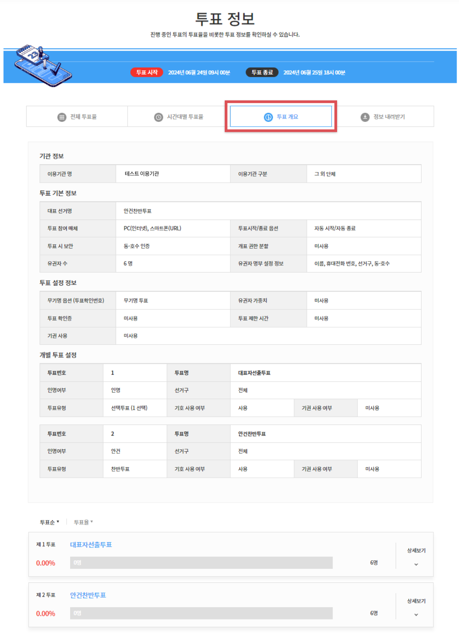This screenshot has height=637, width=459.
Task: Click the grid icon beside 전체 투표율
Action: pos(61,117)
